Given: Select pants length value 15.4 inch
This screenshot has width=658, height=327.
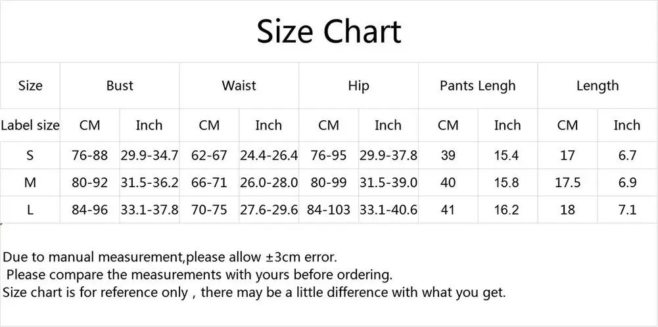Looking at the screenshot, I should (507, 156).
